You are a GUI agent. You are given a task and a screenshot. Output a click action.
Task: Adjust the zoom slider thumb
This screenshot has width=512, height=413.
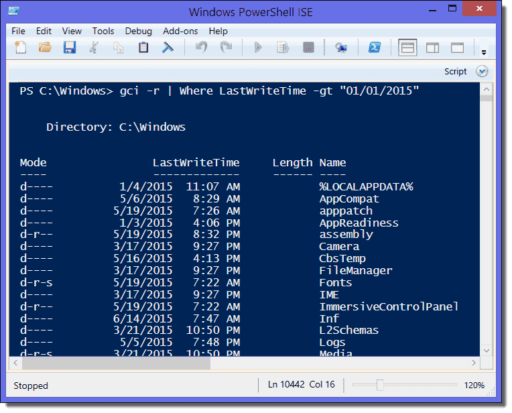coord(380,385)
